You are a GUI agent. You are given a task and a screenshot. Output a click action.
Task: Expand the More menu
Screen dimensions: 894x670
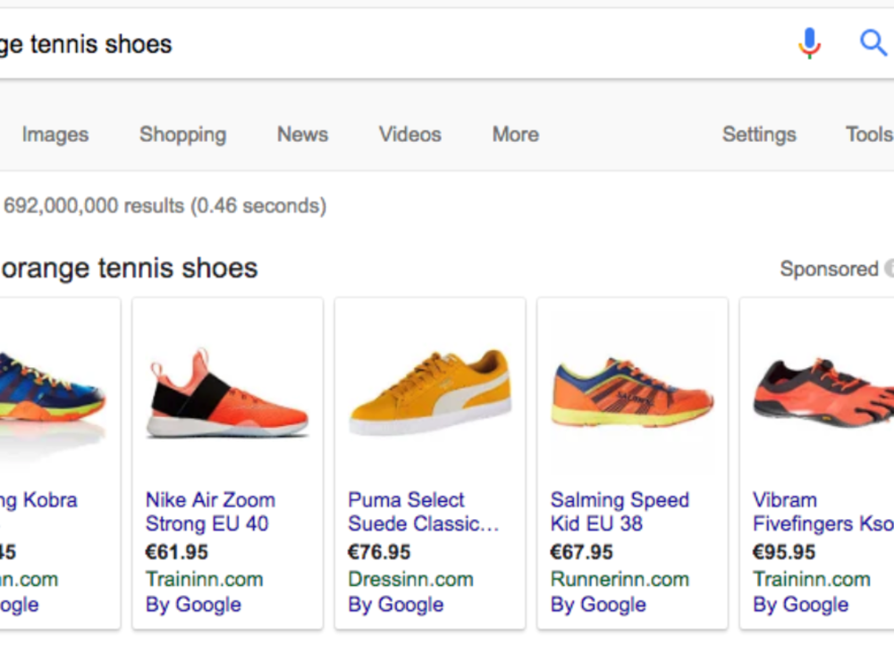tap(516, 135)
